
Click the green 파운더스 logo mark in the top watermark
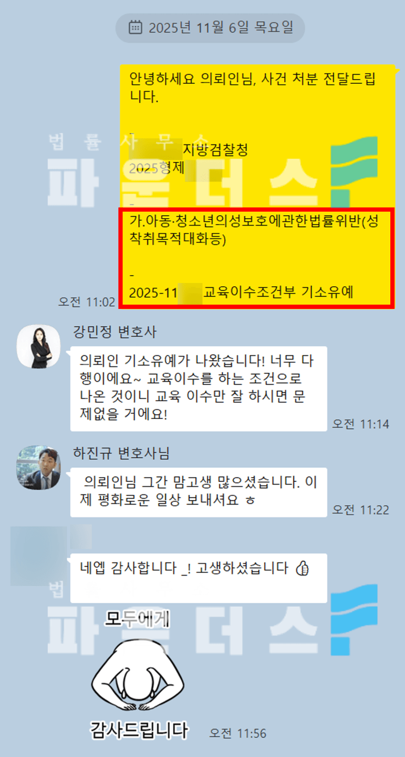pos(354,169)
